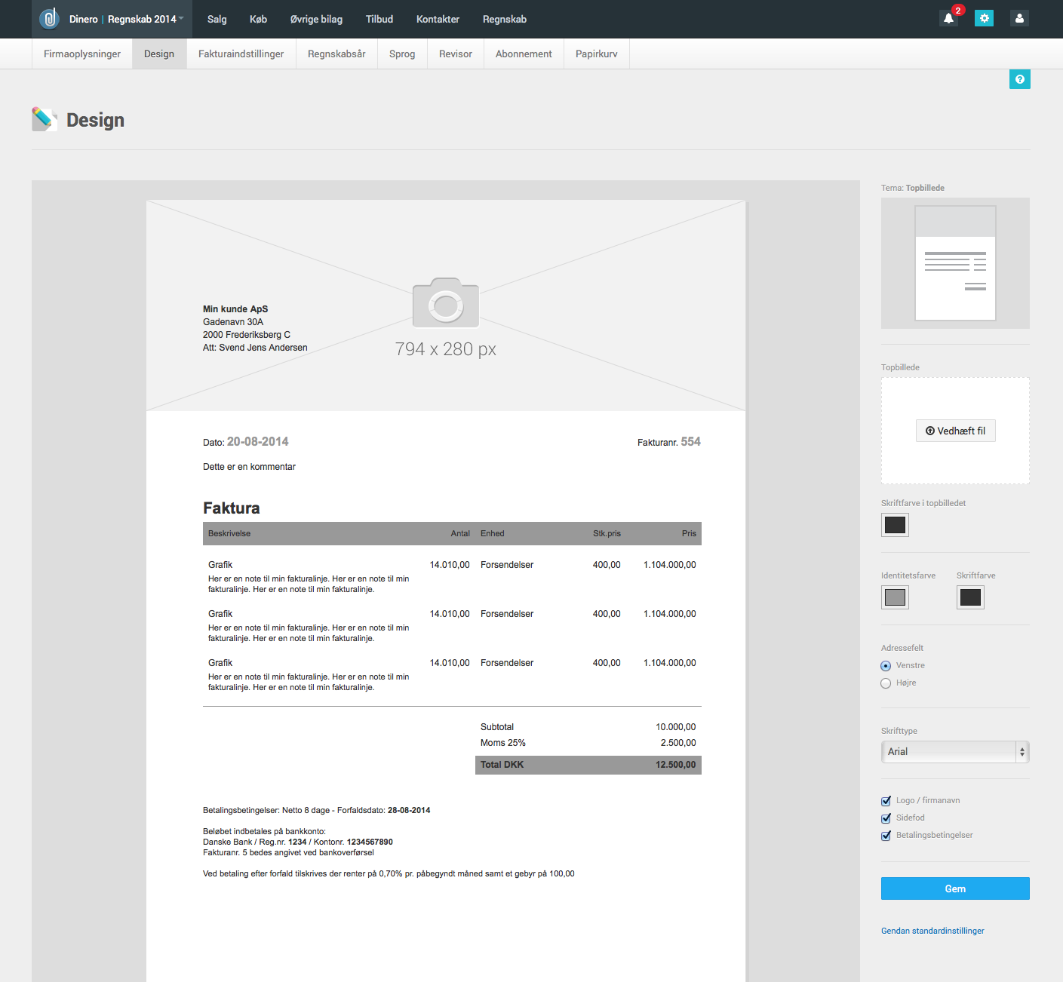
Task: Open the Fakturaindstillinger tab
Action: (241, 54)
